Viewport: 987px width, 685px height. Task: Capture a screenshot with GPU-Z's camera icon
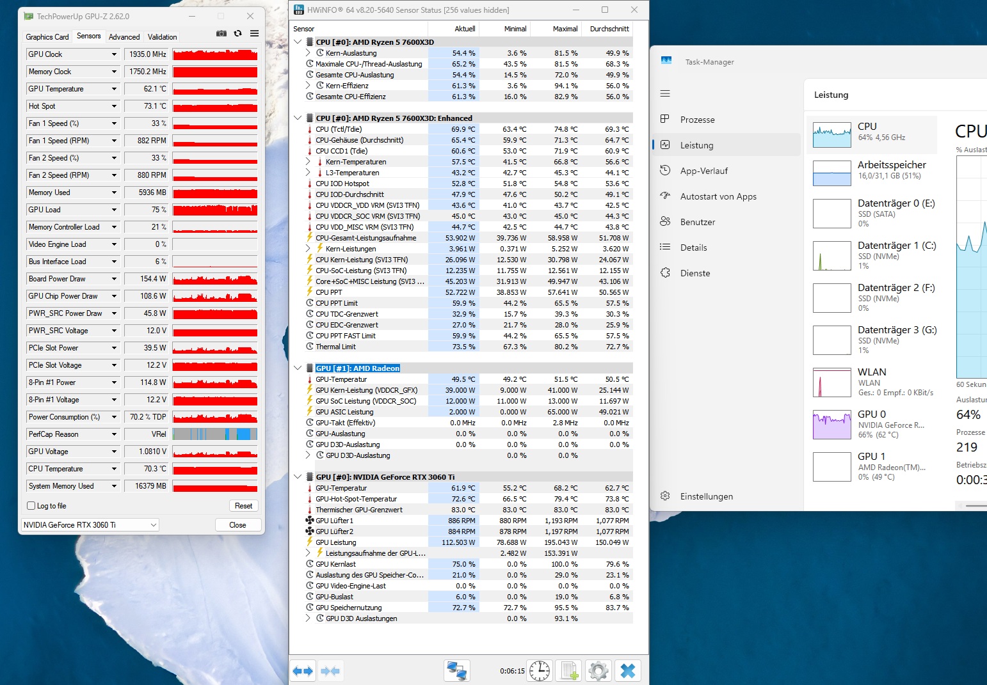coord(221,33)
